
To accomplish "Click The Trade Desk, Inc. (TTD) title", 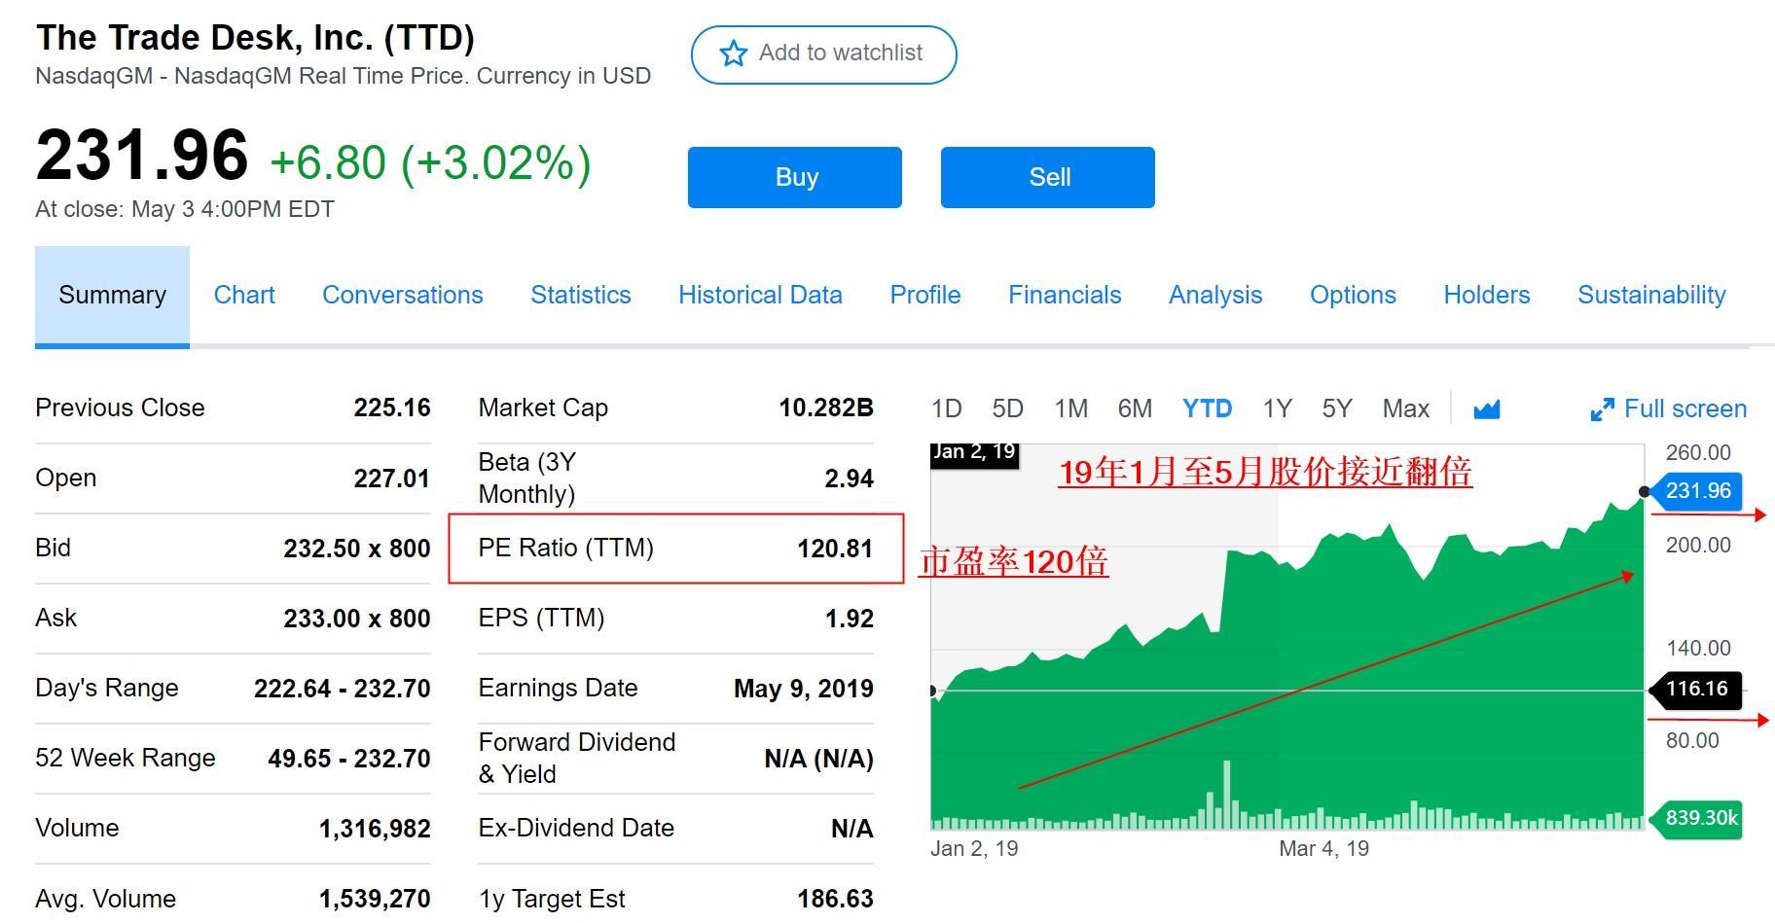I will (255, 37).
